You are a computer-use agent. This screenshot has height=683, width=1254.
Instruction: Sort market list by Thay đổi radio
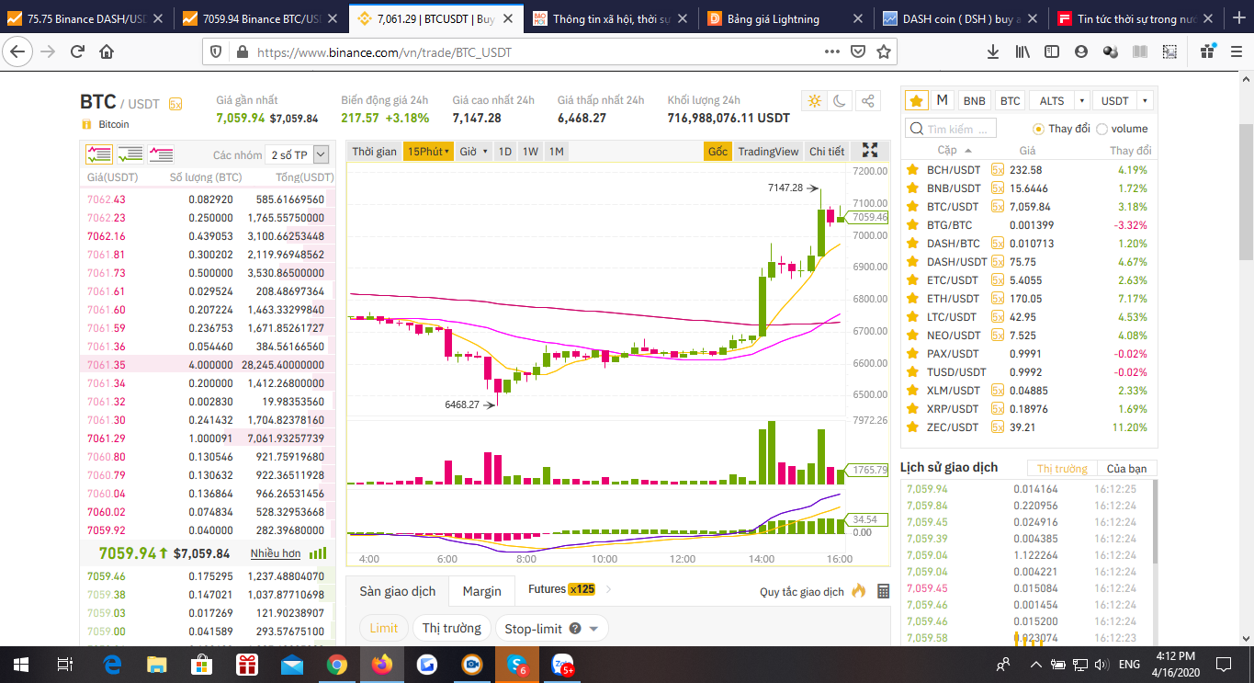(1039, 129)
